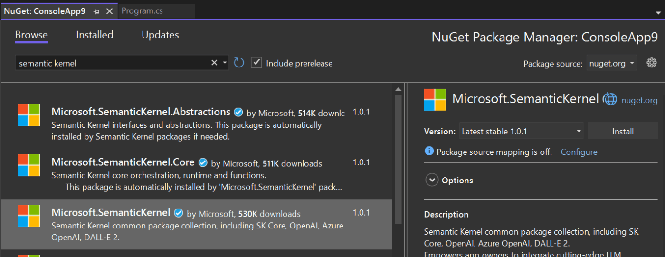The height and width of the screenshot is (257, 665).
Task: Expand the Options section
Action: tap(432, 181)
